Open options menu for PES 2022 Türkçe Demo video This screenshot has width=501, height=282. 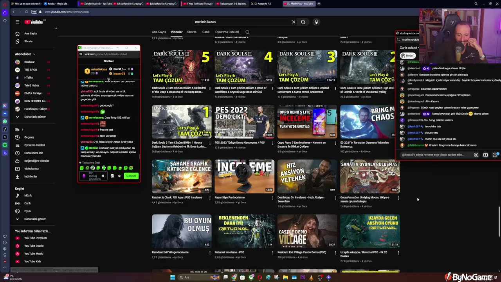273,143
